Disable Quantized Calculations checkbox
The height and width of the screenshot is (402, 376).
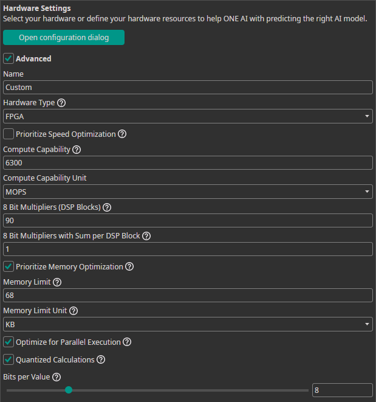coord(9,359)
